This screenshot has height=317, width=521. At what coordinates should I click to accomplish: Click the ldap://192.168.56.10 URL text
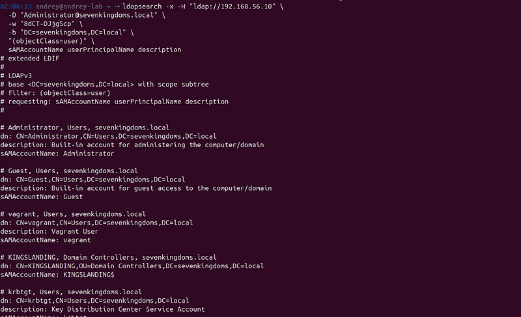click(x=232, y=7)
